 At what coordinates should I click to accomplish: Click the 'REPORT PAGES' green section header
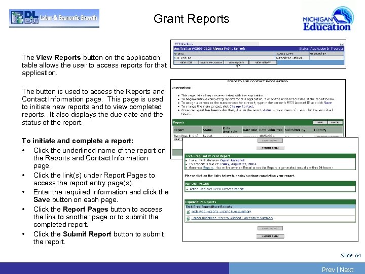(x=270, y=184)
